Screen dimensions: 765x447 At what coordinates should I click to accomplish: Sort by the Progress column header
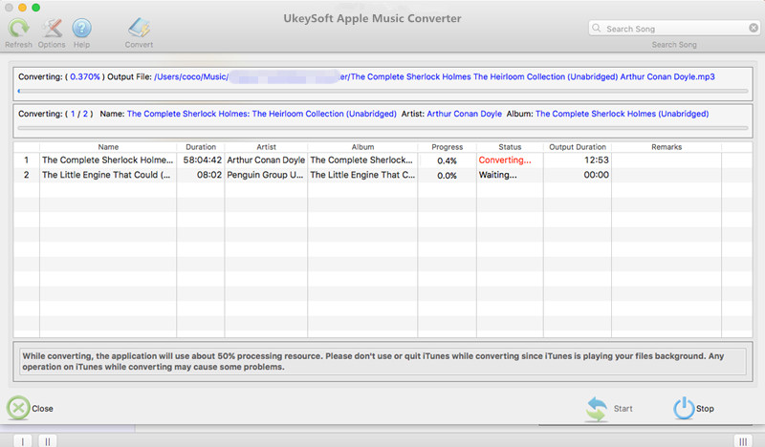(x=447, y=147)
